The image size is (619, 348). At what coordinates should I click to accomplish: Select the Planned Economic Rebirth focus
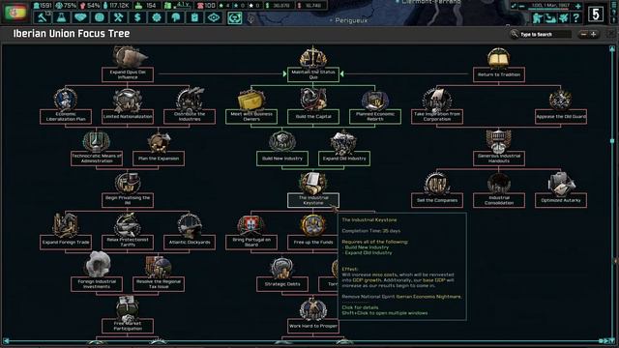click(x=375, y=116)
